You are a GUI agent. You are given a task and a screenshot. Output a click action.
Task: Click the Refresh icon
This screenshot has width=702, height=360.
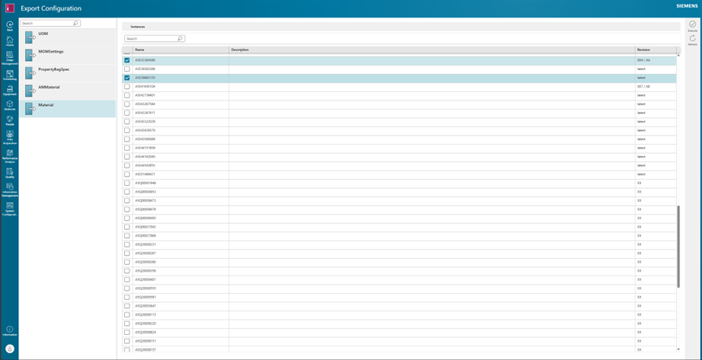pos(692,40)
